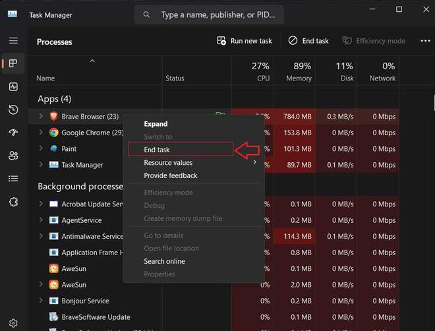Click the AgentService process icon

pos(53,220)
